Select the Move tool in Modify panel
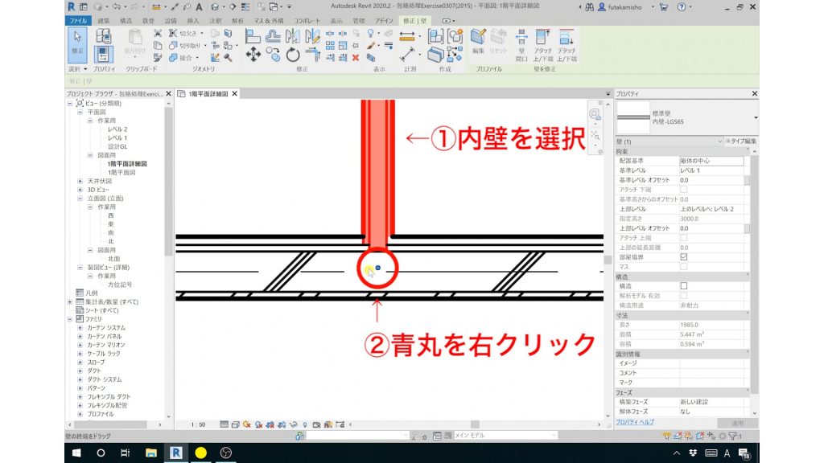Image resolution: width=824 pixels, height=463 pixels. [x=253, y=54]
